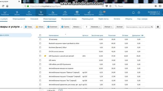The width and height of the screenshot is (163, 91).
Task: Open the Показатели section icon
Action: pos(5,12)
